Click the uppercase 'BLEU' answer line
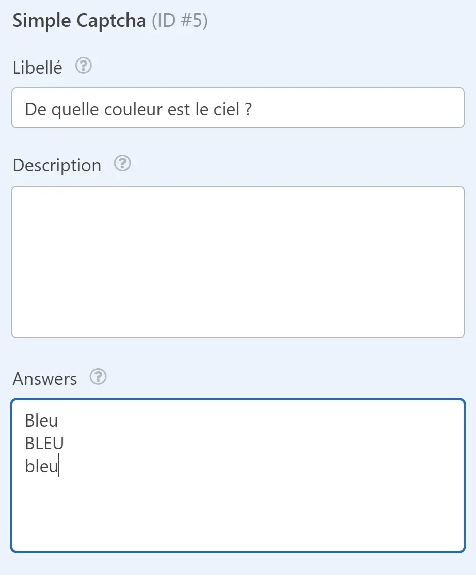Screen dimensions: 476x575 [x=45, y=443]
